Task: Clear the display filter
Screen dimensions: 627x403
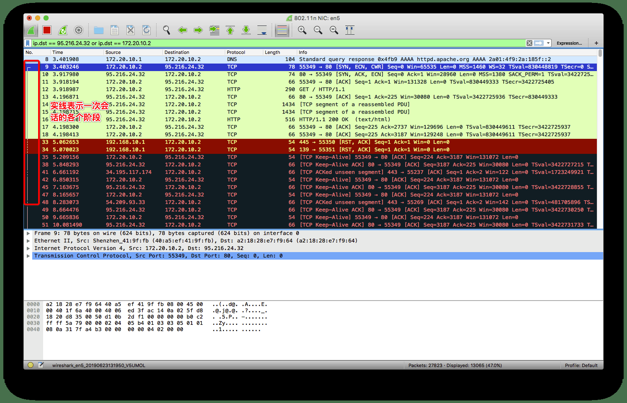Action: point(529,43)
